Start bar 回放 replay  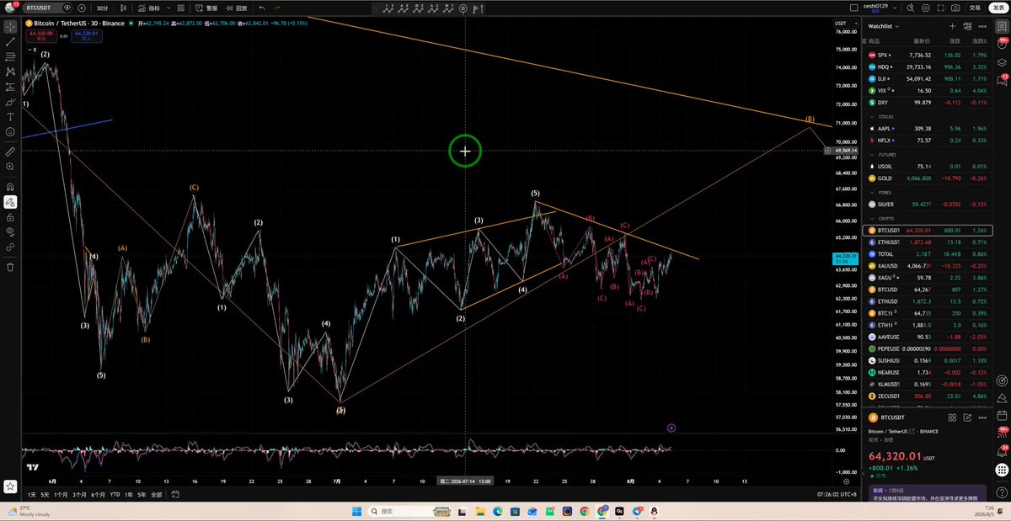tap(238, 8)
